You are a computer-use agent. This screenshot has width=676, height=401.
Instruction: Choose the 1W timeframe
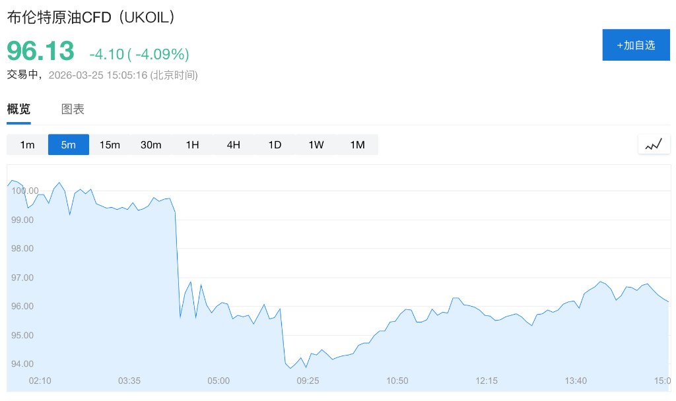click(x=316, y=144)
